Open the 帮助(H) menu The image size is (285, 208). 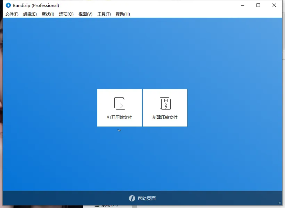click(x=122, y=14)
